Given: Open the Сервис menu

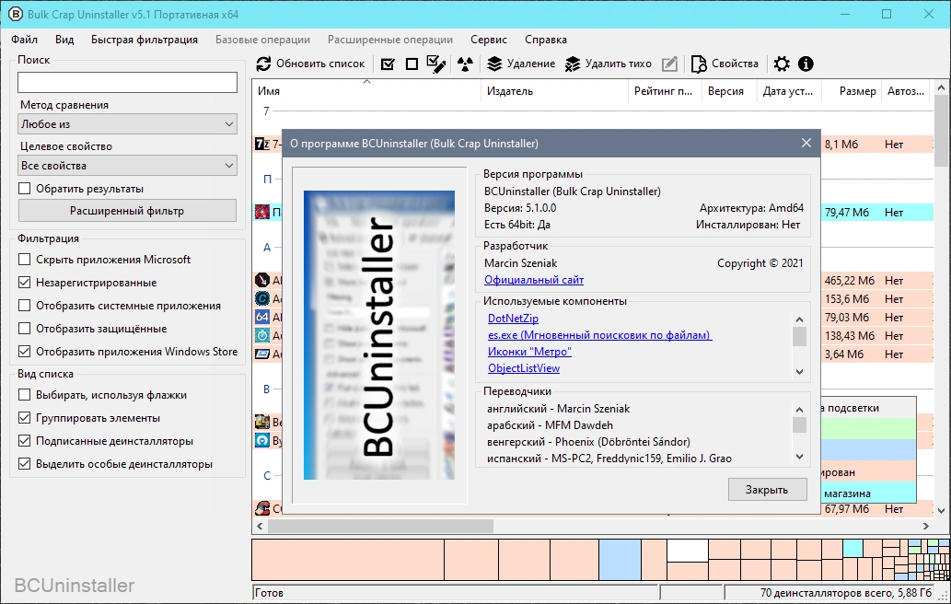Looking at the screenshot, I should [x=488, y=40].
